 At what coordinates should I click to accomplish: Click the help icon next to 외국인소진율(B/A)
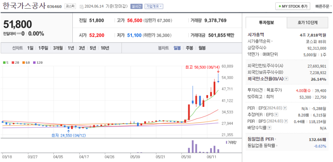[x=286, y=79]
